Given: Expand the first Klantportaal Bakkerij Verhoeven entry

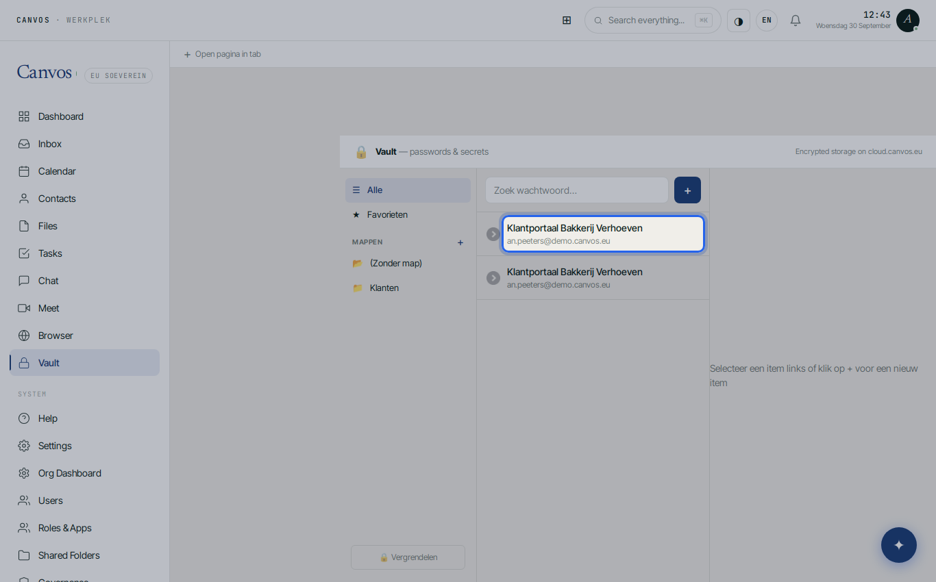Looking at the screenshot, I should 493,234.
